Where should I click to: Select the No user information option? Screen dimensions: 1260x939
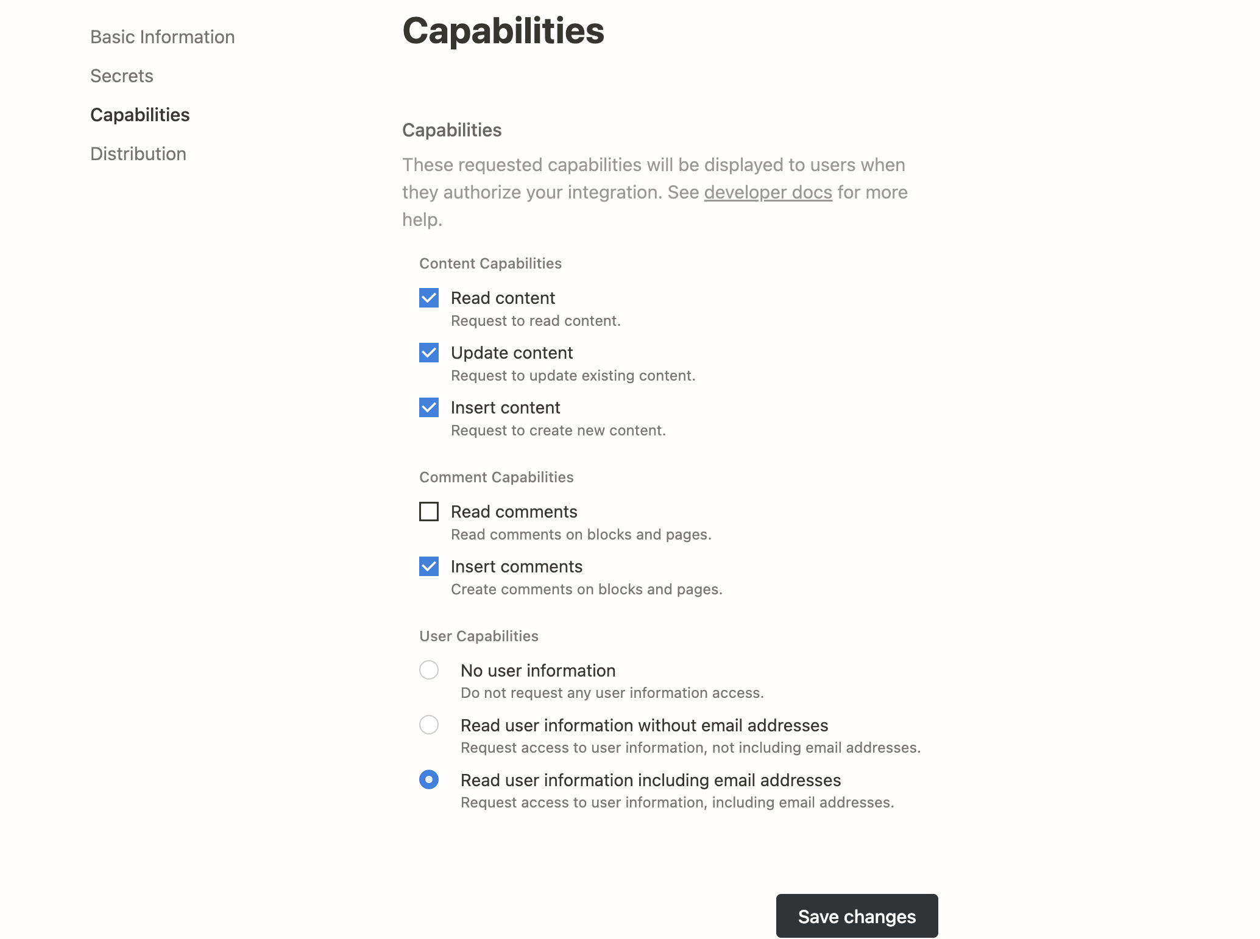(x=428, y=670)
